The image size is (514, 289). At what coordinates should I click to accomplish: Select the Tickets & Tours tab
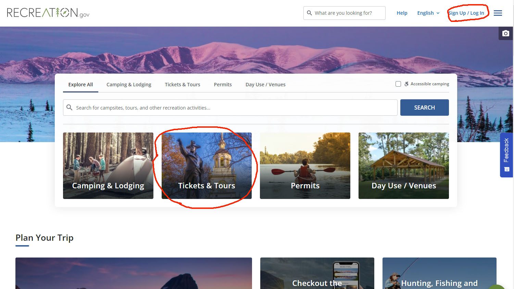tap(182, 85)
